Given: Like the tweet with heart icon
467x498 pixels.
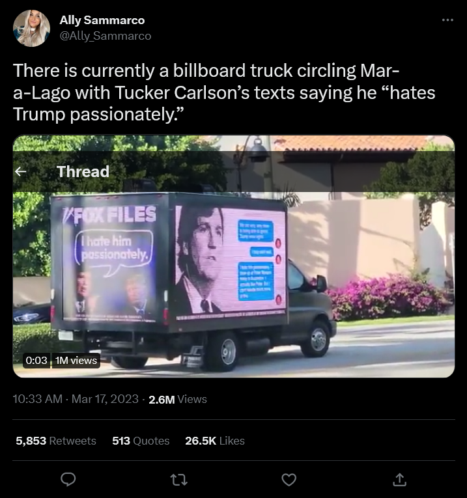Looking at the screenshot, I should tap(289, 480).
